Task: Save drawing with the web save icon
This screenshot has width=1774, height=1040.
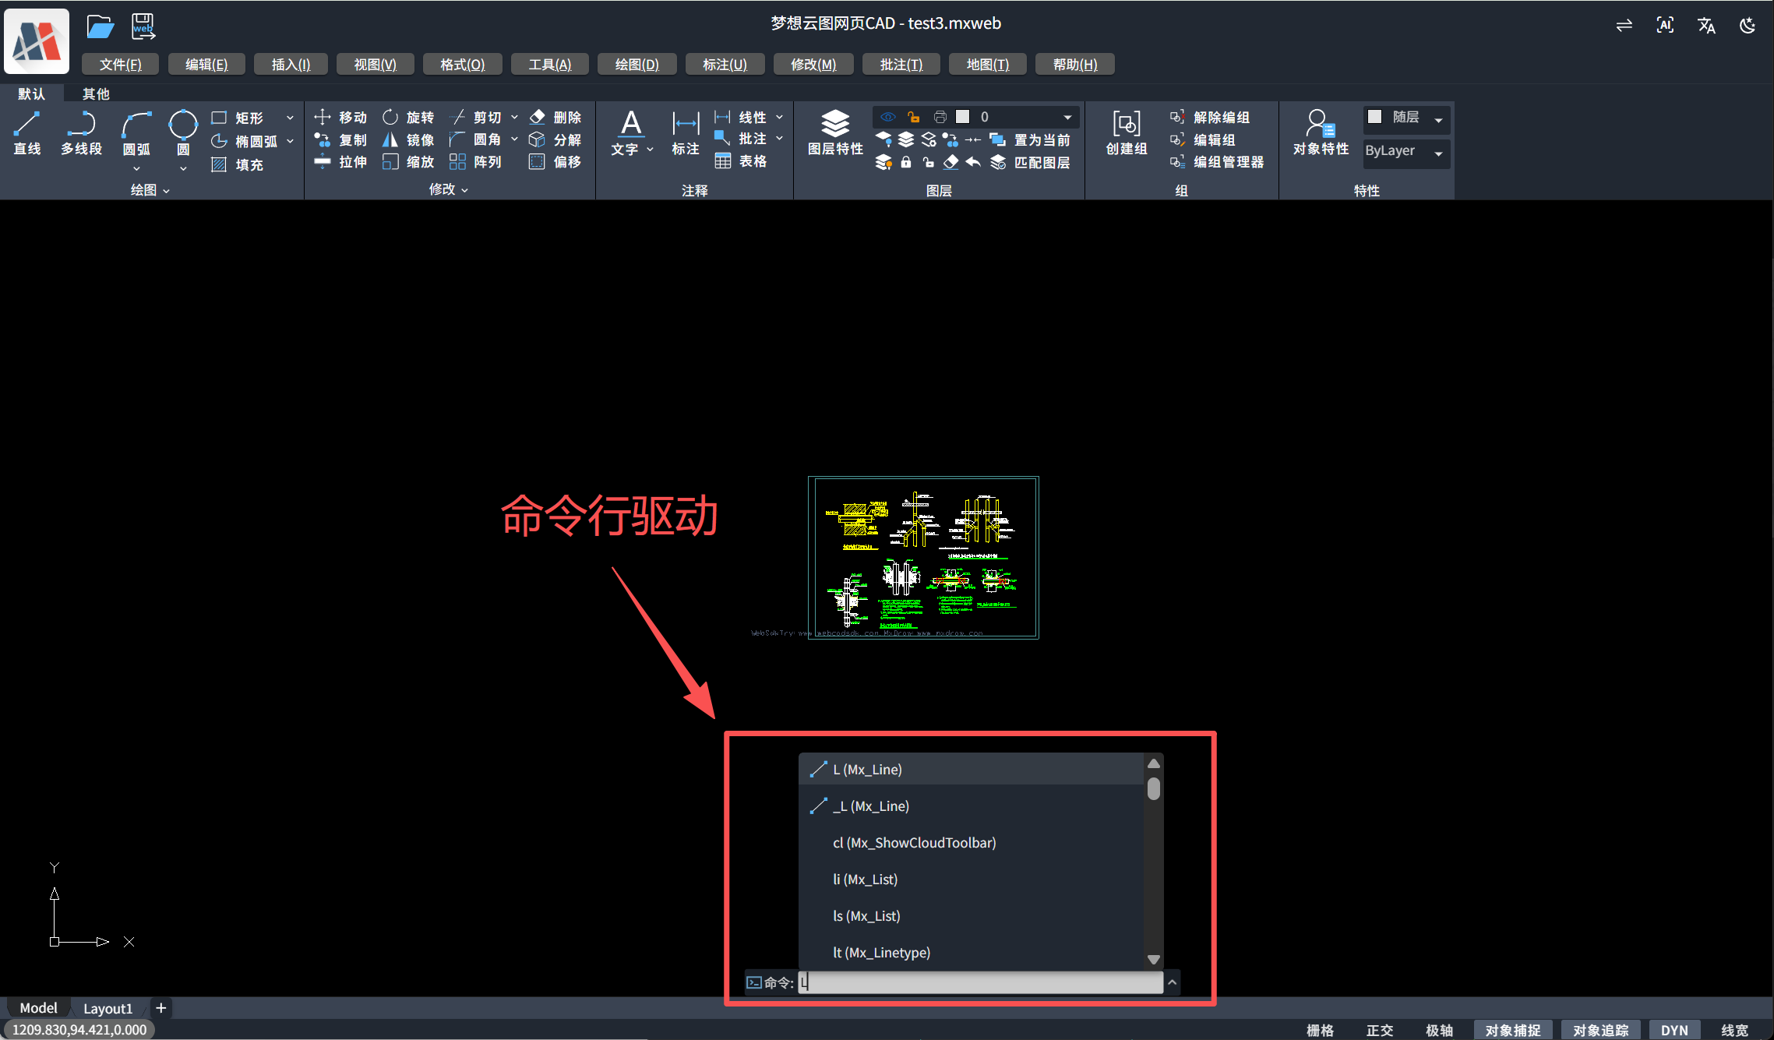Action: click(x=143, y=27)
